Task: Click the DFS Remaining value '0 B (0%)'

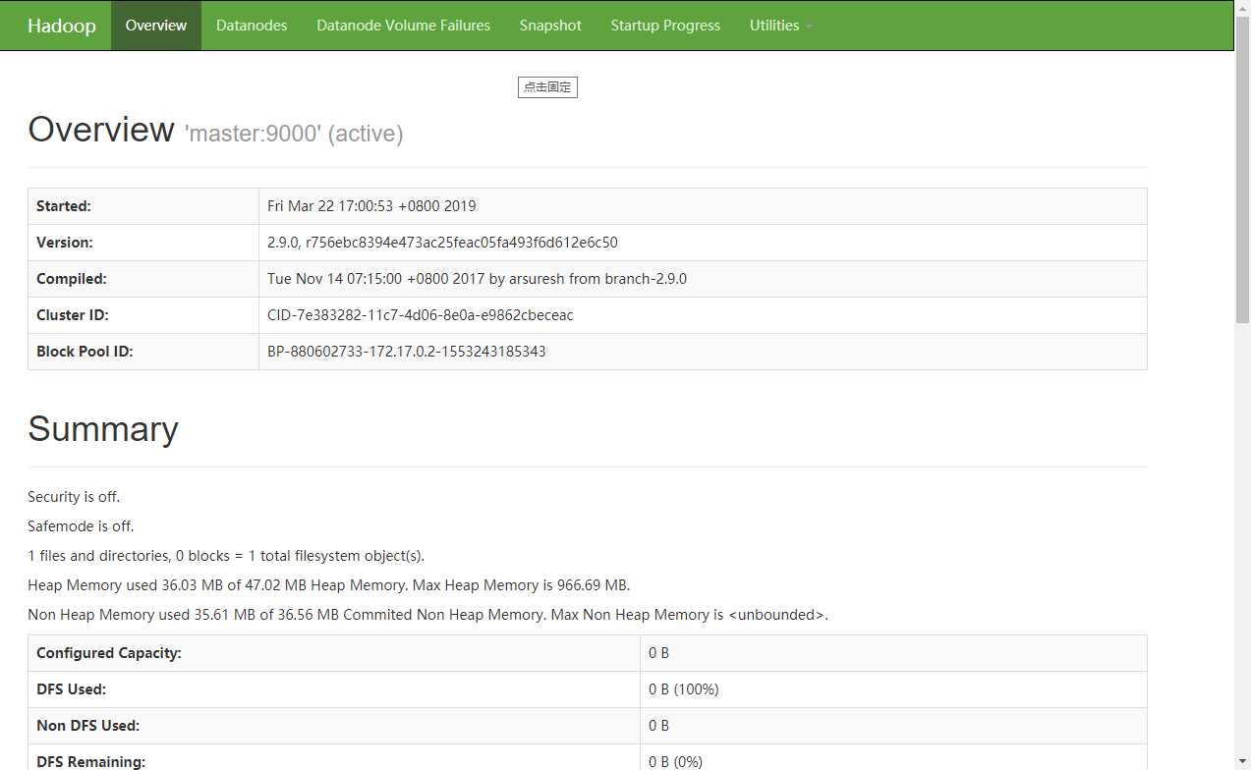Action: click(x=676, y=761)
